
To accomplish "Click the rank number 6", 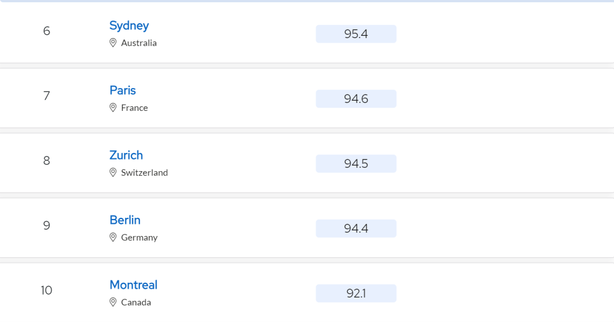I will tap(47, 31).
